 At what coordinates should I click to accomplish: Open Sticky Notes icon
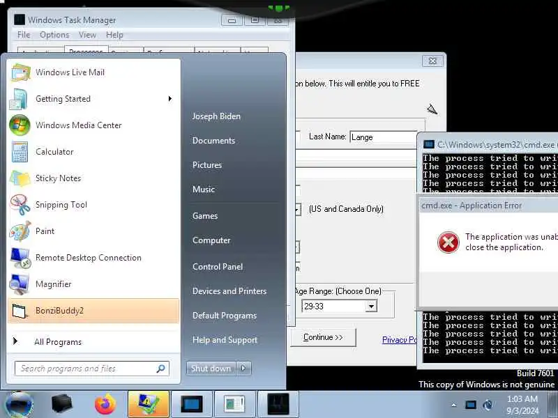tap(20, 178)
